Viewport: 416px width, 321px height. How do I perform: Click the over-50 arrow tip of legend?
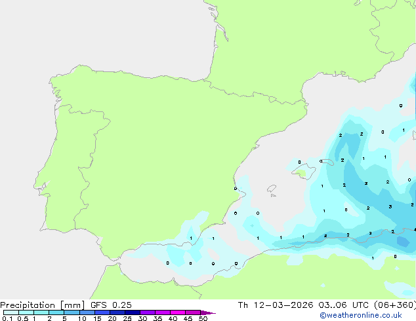pos(208,312)
